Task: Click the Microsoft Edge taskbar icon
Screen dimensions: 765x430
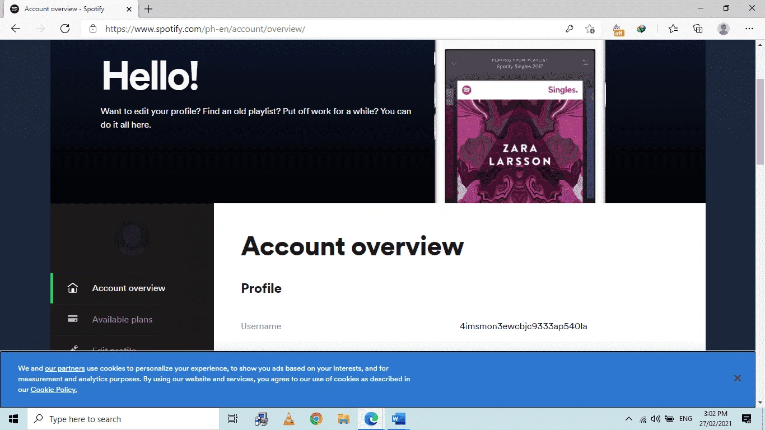Action: click(371, 419)
